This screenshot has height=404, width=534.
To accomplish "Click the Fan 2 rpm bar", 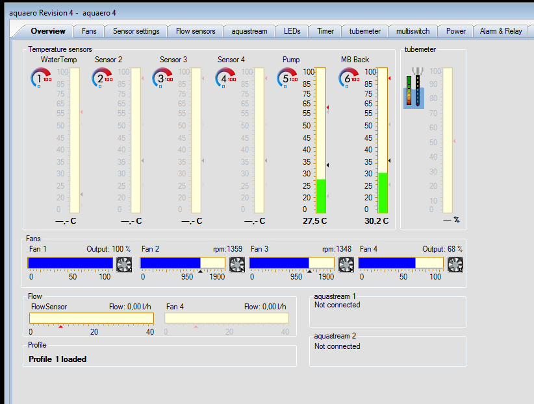I will pyautogui.click(x=183, y=263).
